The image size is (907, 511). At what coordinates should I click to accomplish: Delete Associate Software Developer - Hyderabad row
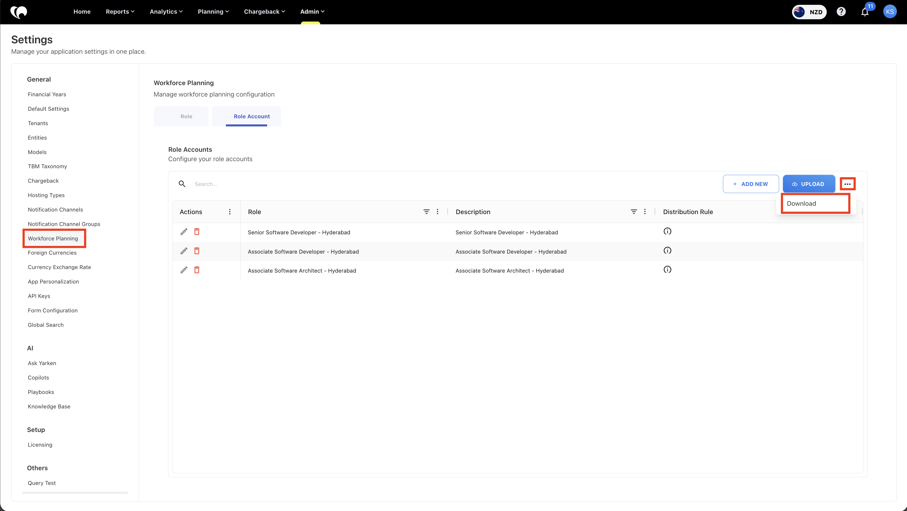tap(197, 251)
